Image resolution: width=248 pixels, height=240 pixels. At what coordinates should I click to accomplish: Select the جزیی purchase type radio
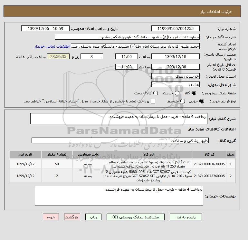(x=202, y=101)
